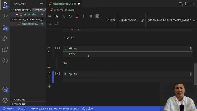This screenshot has width=197, height=111.
Task: Click the '1215' output text
Action: coord(69,38)
